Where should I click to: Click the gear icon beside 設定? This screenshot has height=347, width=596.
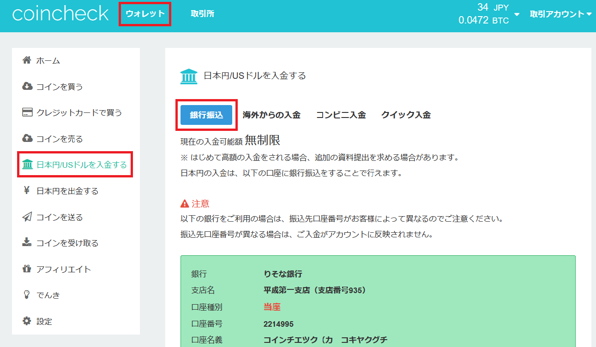27,321
